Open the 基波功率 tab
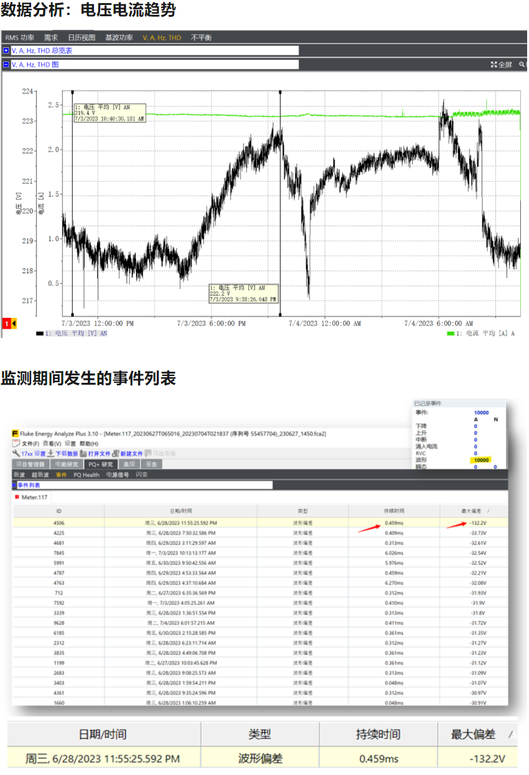529x775 pixels. [119, 37]
